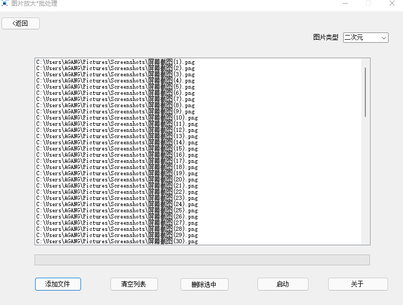This screenshot has width=403, height=305.
Task: Close the 图片放大 window
Action: pos(392,4)
